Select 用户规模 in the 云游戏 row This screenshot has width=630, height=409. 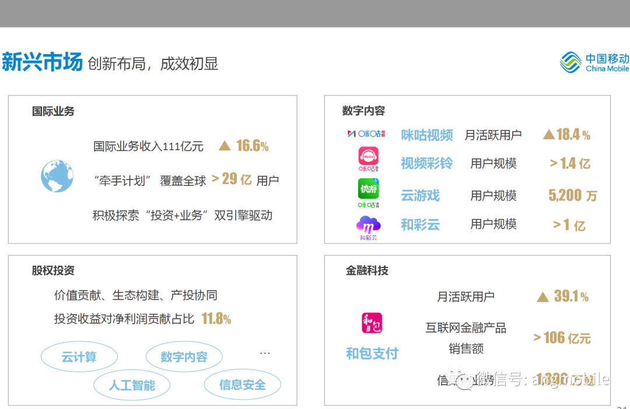coord(494,195)
